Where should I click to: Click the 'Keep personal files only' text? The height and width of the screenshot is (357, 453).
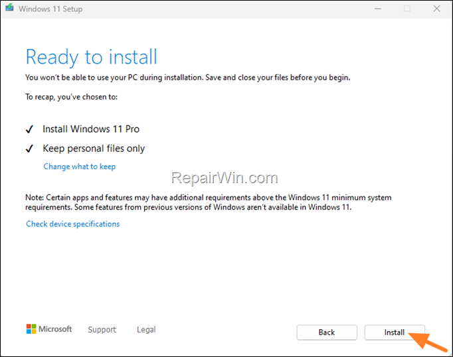point(94,149)
